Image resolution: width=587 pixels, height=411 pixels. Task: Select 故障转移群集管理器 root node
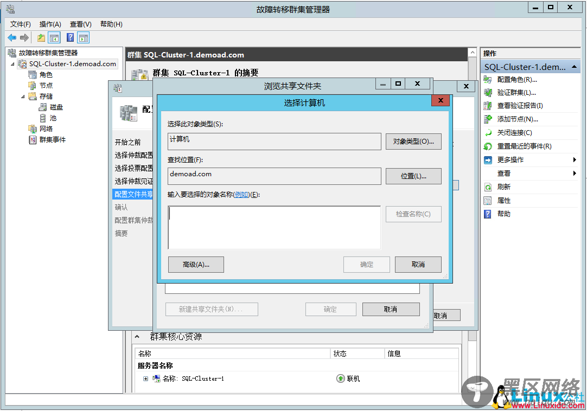(x=48, y=53)
